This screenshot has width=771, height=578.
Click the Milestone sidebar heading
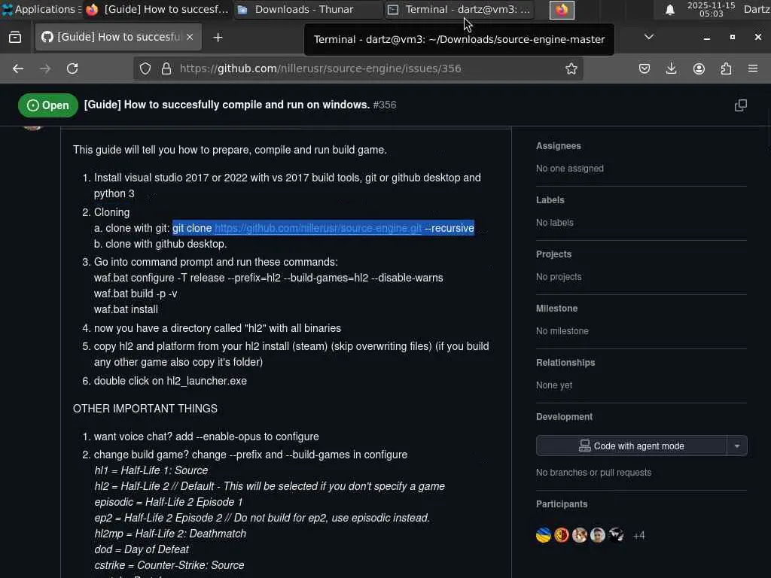[x=556, y=308]
